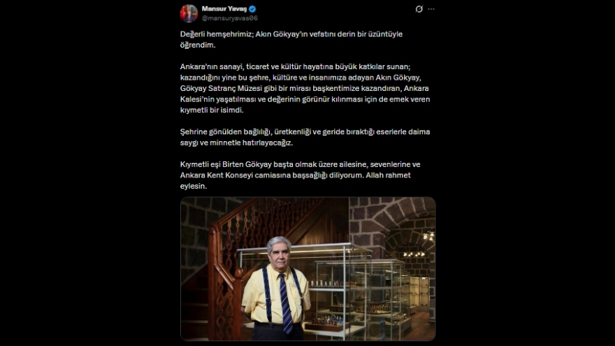Click the Mansur Yavaş display name

[224, 8]
